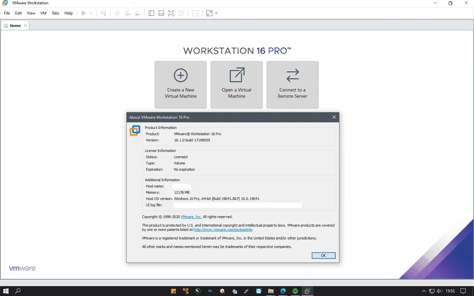This screenshot has width=474, height=296.
Task: Close the Home tab
Action: 26,26
